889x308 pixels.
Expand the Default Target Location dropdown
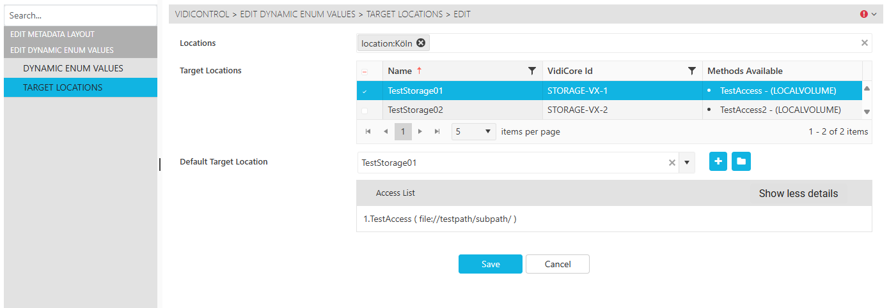[x=687, y=163]
